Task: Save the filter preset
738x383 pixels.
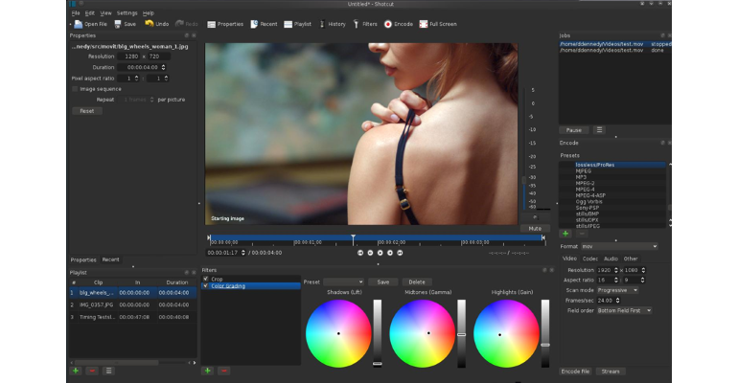Action: click(x=383, y=282)
